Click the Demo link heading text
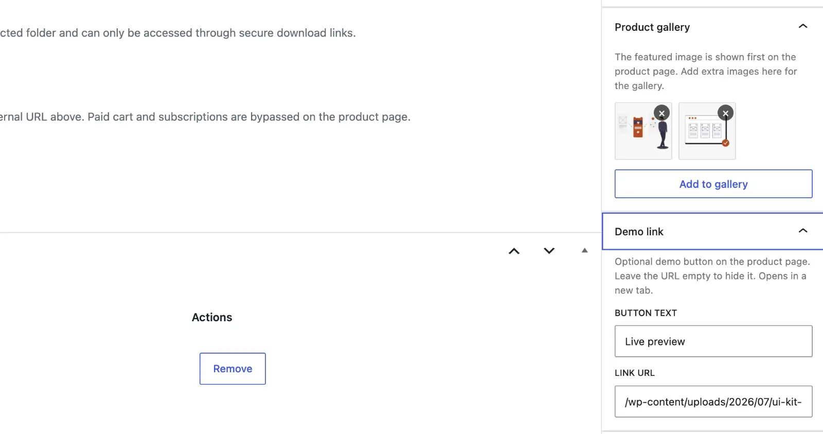823x434 pixels. [x=639, y=232]
